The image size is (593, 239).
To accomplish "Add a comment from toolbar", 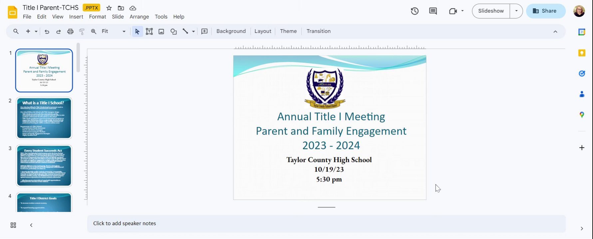I will pyautogui.click(x=204, y=31).
